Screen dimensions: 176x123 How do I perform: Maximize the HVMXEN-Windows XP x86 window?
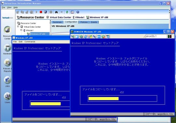tap(169, 32)
